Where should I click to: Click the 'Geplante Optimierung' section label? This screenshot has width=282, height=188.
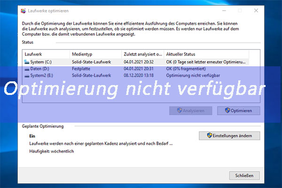[x=43, y=126]
